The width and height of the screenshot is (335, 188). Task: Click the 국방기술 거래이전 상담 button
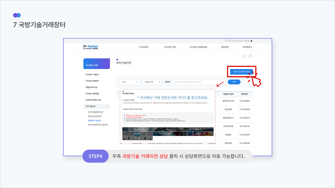(x=241, y=72)
